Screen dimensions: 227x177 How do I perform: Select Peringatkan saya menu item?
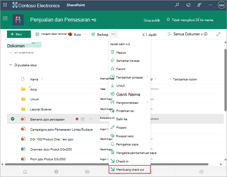130,145
